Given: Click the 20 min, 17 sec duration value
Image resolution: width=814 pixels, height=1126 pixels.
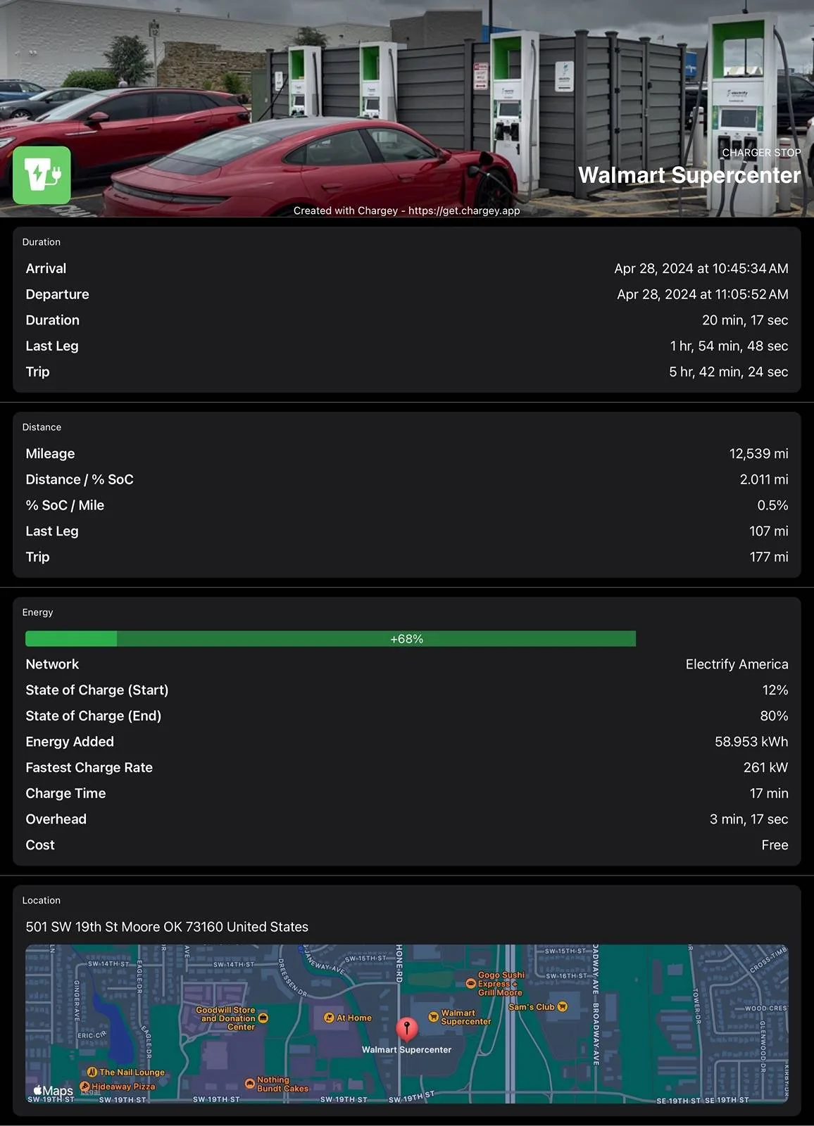Looking at the screenshot, I should click(745, 320).
